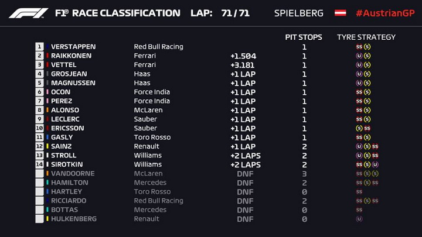Click Hulkenberg's ultrasoft tyre icon
422x237 pixels.
click(x=359, y=219)
